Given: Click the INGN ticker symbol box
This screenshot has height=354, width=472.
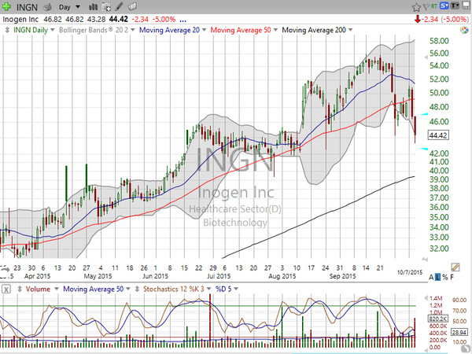Looking at the screenshot, I should (27, 7).
